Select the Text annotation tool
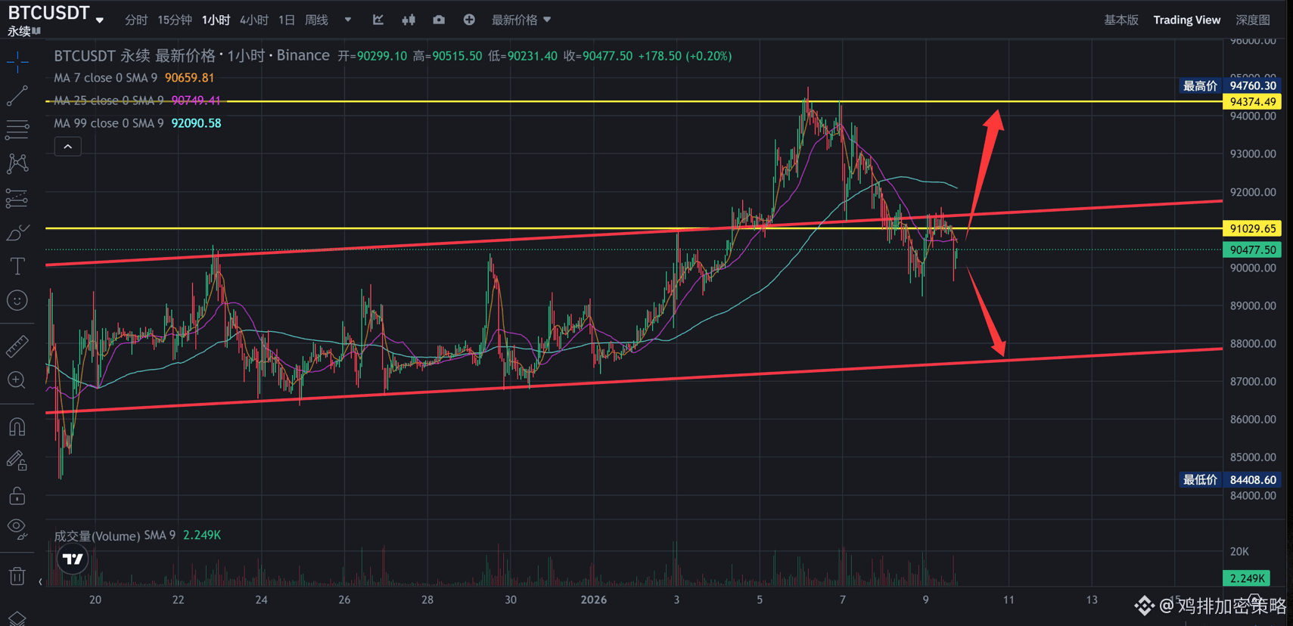The width and height of the screenshot is (1293, 626). pyautogui.click(x=17, y=266)
